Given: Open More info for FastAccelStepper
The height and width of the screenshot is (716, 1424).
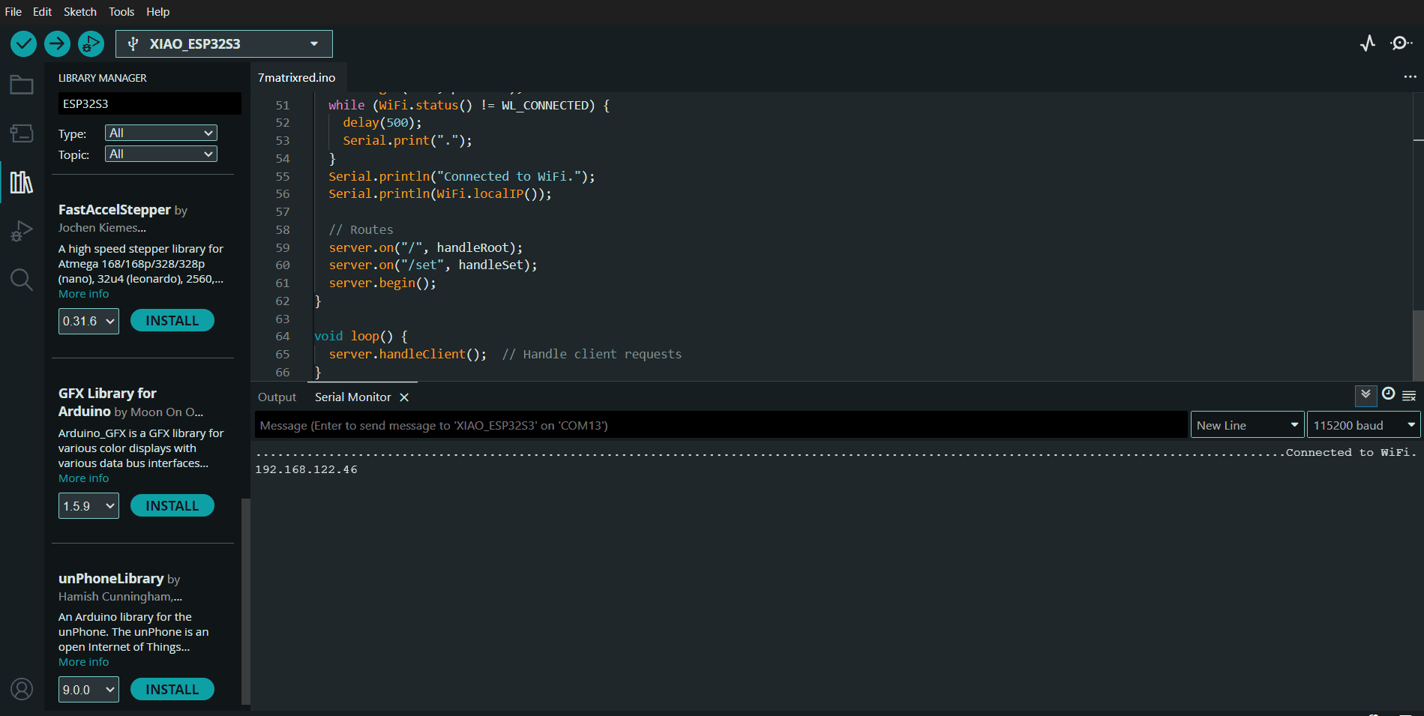Looking at the screenshot, I should (x=84, y=294).
